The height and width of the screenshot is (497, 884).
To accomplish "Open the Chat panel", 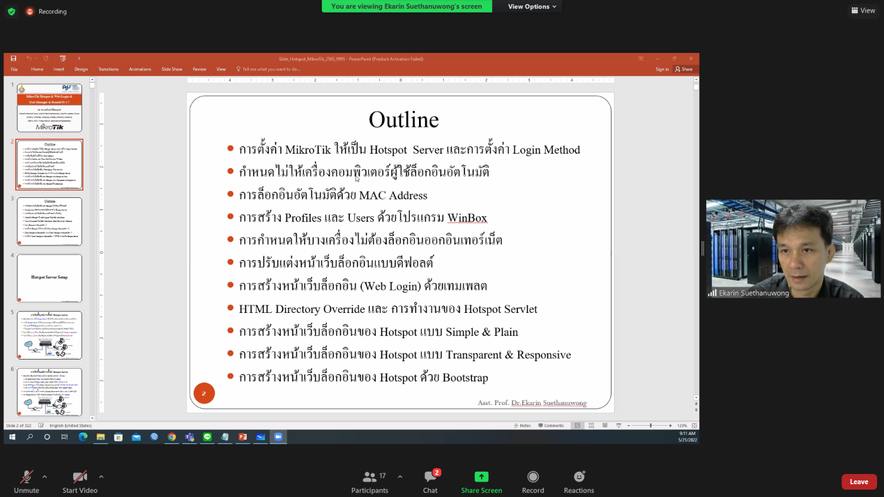I will tap(430, 477).
